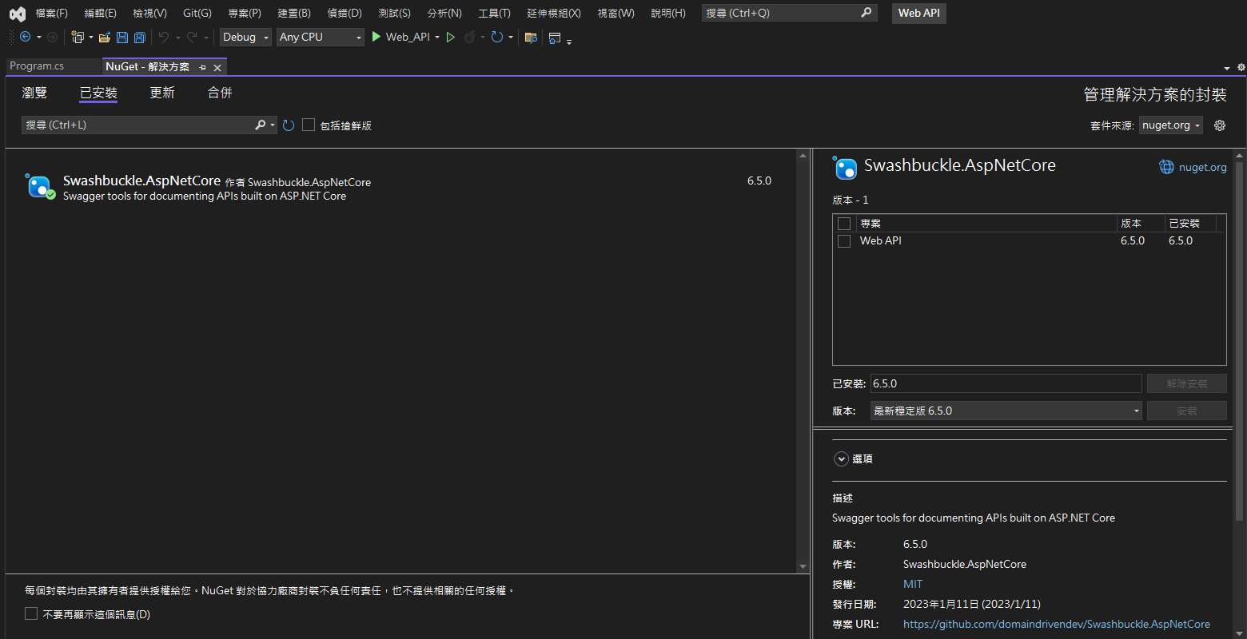Open the Any CPU platform dropdown
1247x639 pixels.
(x=321, y=37)
